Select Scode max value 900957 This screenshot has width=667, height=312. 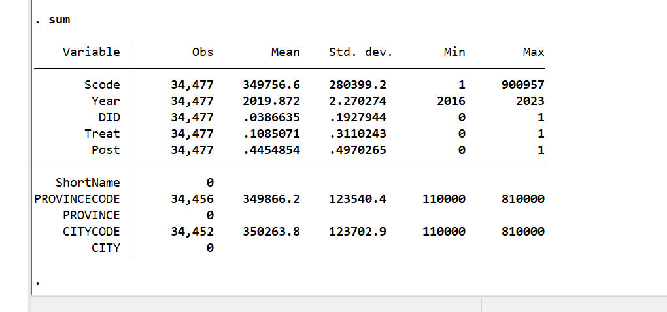click(x=522, y=85)
